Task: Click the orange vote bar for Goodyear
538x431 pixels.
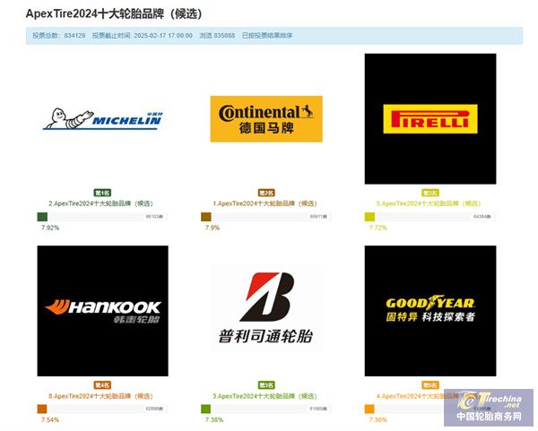Action: click(369, 409)
